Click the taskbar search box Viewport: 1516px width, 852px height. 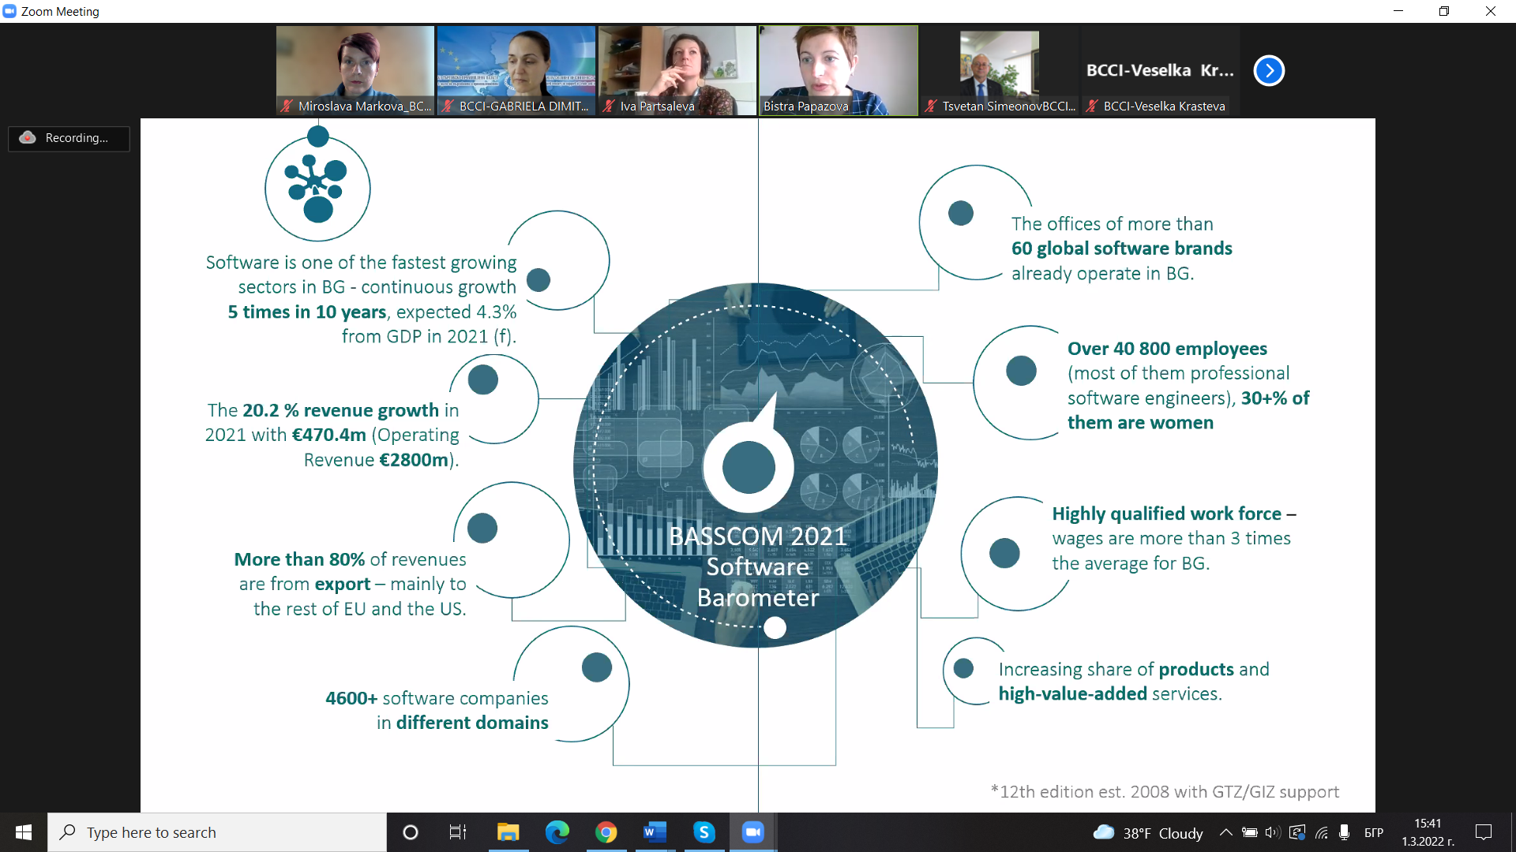[x=217, y=832]
